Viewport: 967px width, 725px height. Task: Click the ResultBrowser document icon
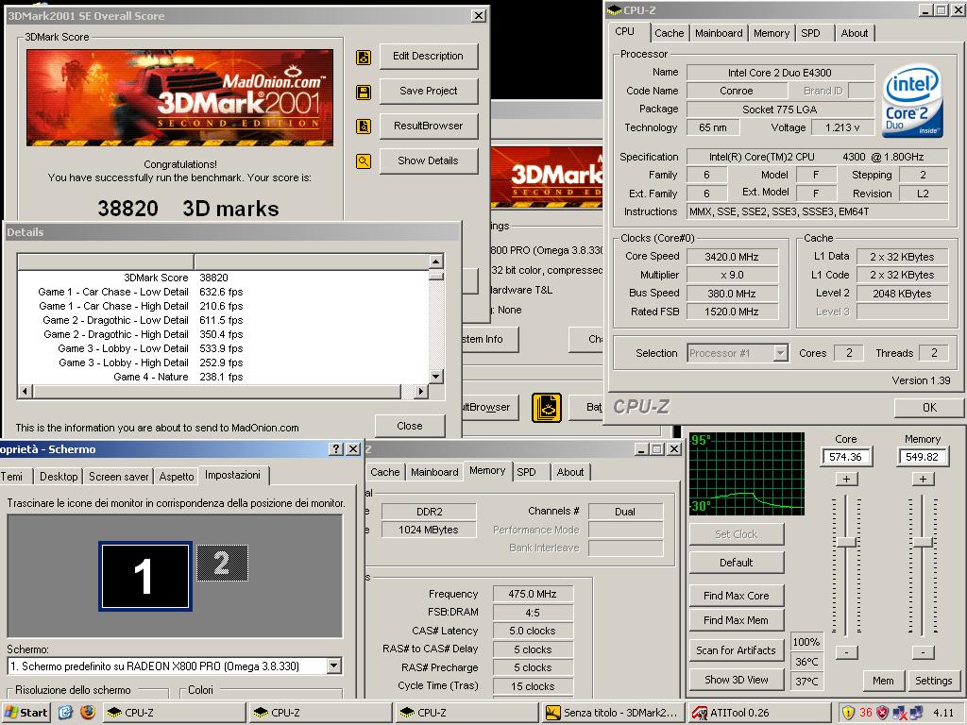click(364, 126)
